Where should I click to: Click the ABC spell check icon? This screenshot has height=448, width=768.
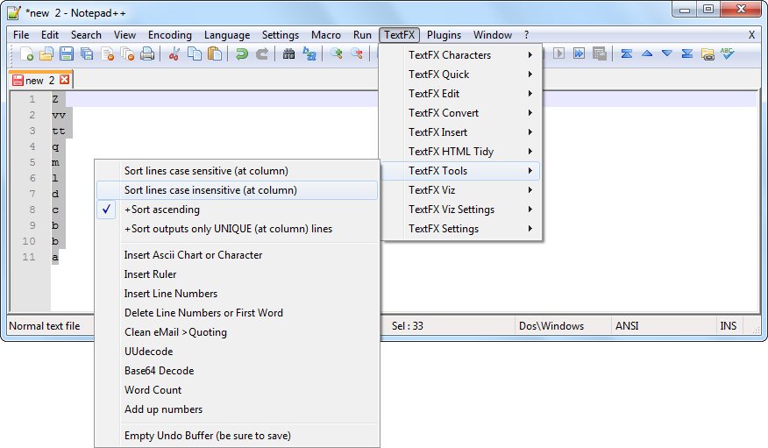(728, 53)
